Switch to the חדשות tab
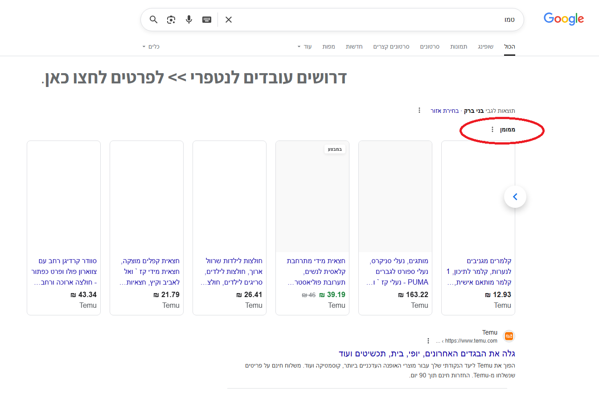 (x=354, y=46)
